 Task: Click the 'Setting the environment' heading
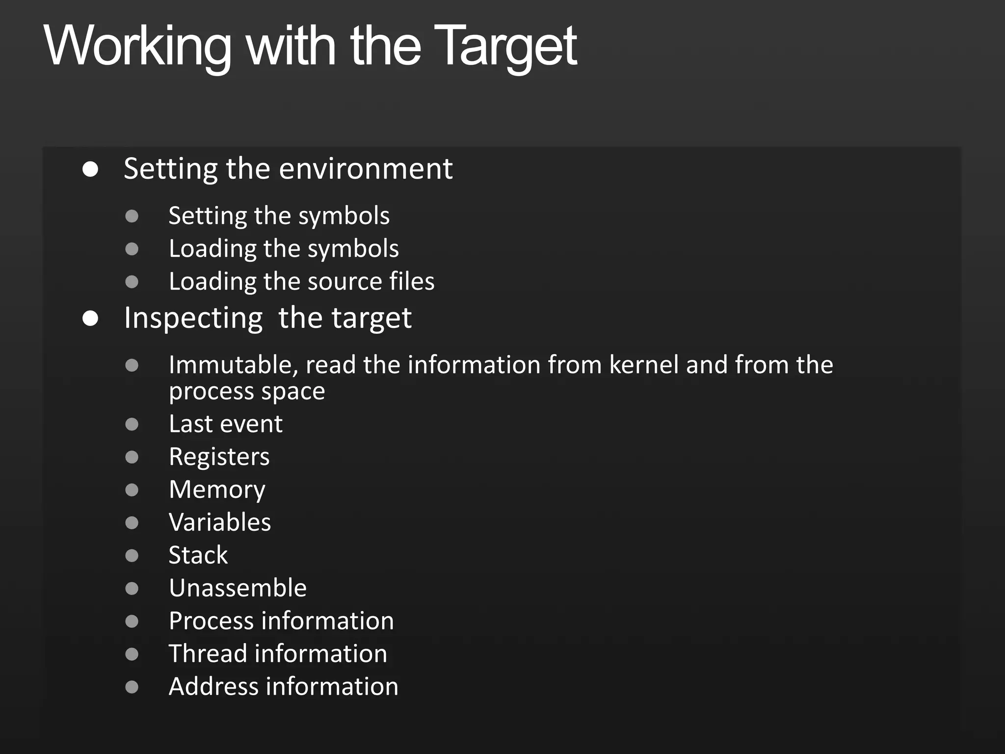[288, 169]
